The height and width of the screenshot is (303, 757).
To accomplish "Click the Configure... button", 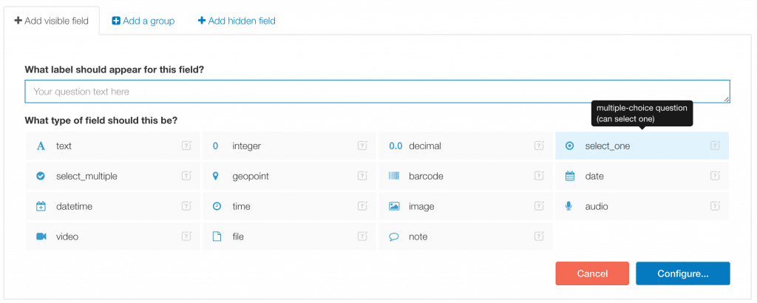I will [682, 273].
